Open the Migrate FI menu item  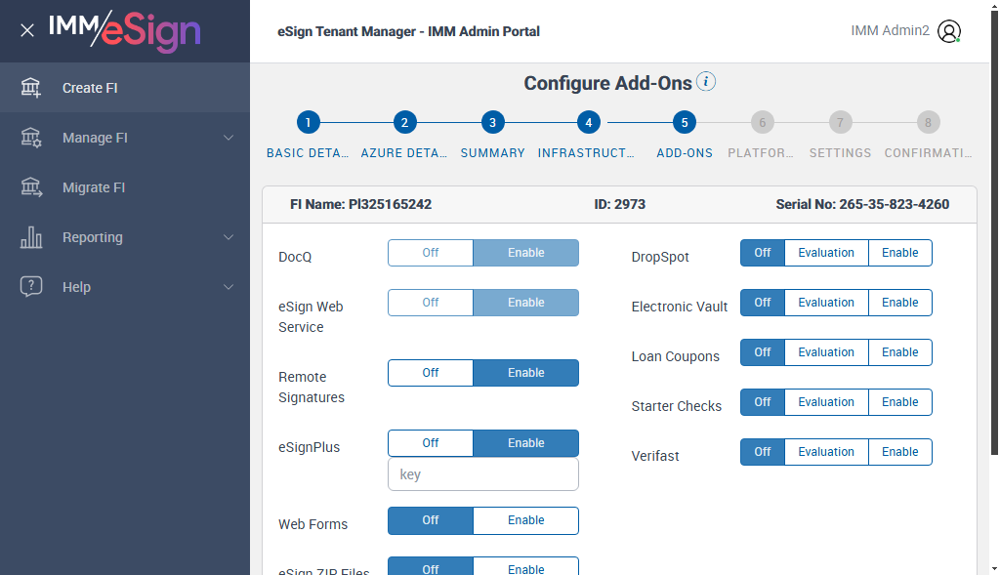click(125, 186)
